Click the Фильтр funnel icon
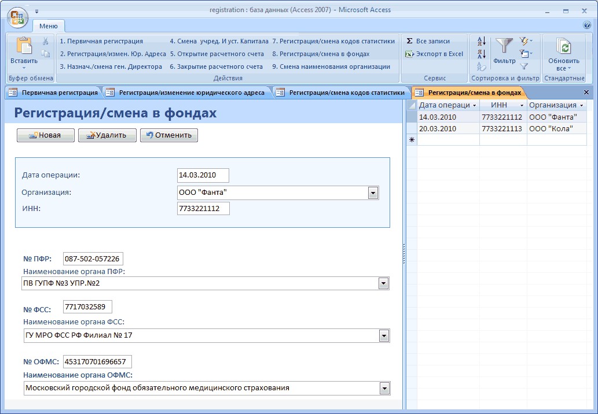This screenshot has width=598, height=414. [x=504, y=46]
